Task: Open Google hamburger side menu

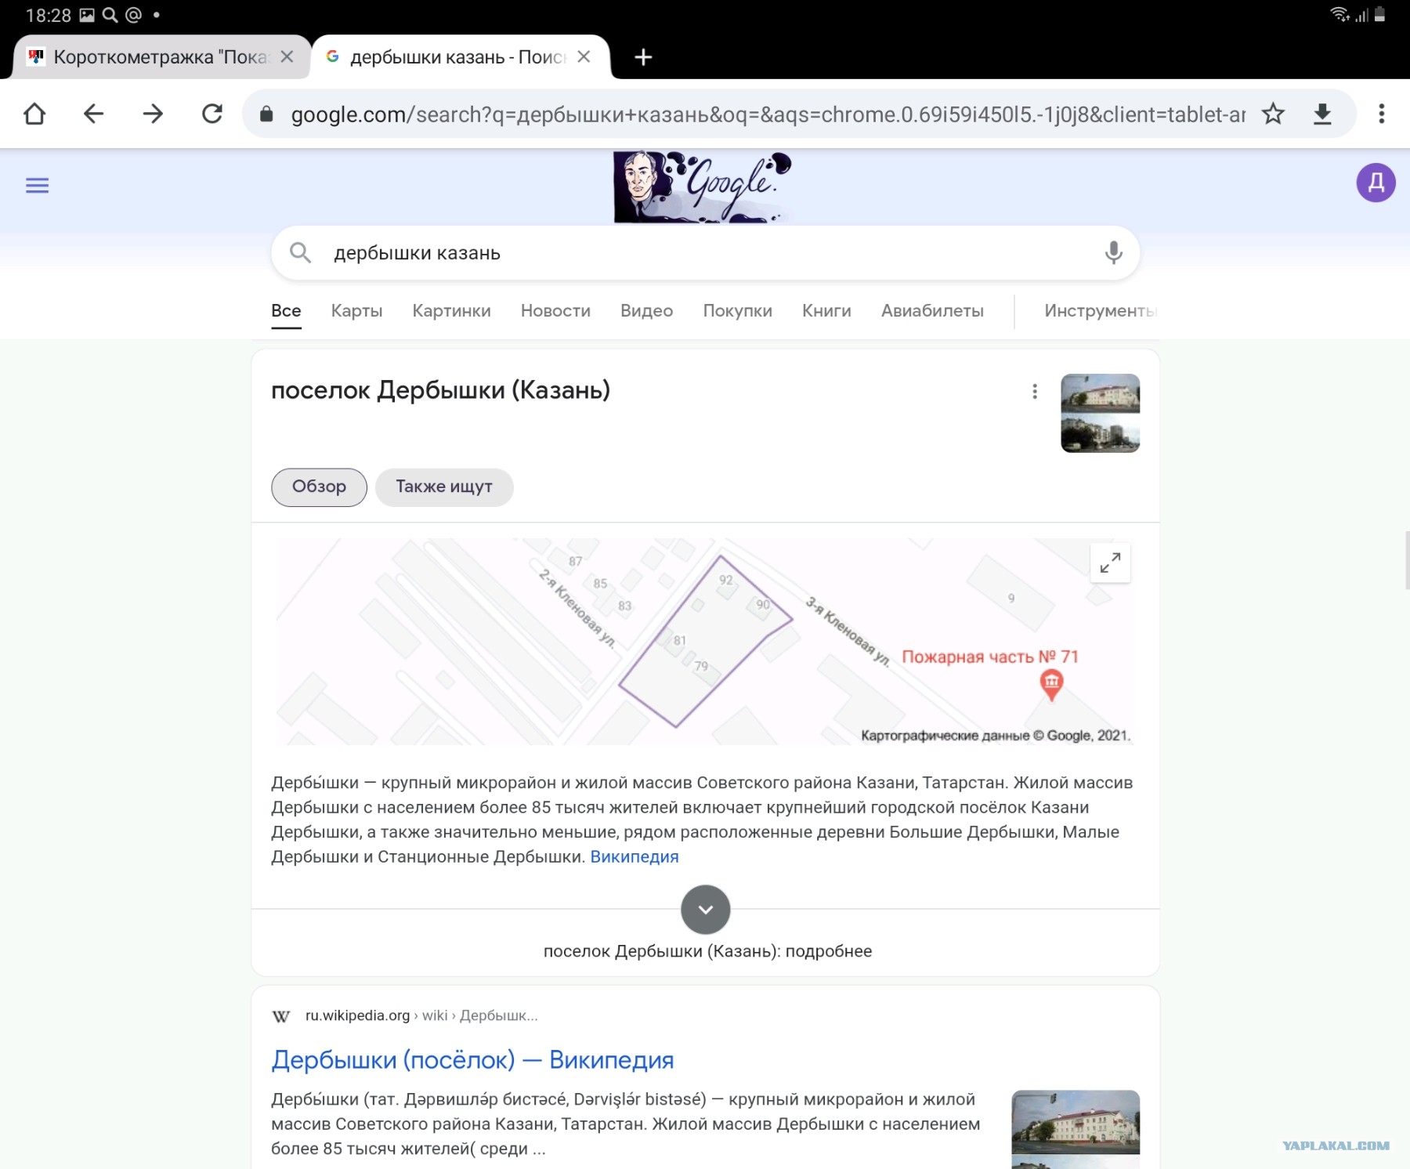Action: 37,186
